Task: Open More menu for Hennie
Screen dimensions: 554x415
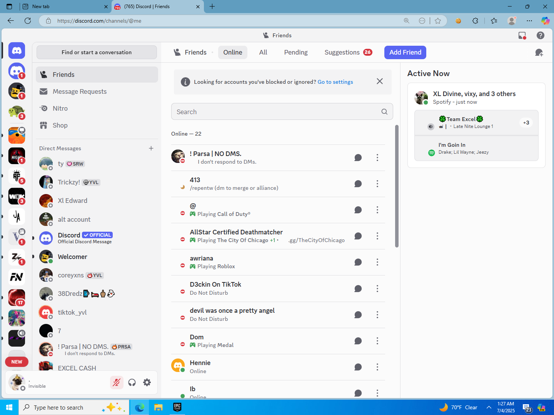Action: coord(377,367)
